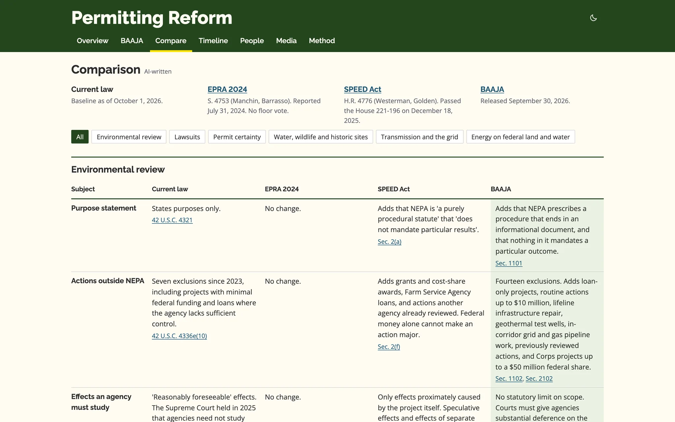675x422 pixels.
Task: Open the Sec. 1102 citation link
Action: (x=509, y=379)
